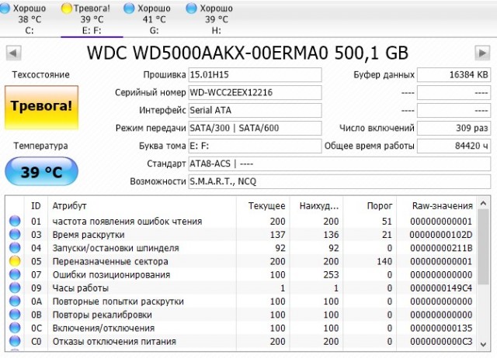The image size is (497, 358).
Task: Click the yellow Тревога! circle above E: F:
Action: click(x=67, y=9)
